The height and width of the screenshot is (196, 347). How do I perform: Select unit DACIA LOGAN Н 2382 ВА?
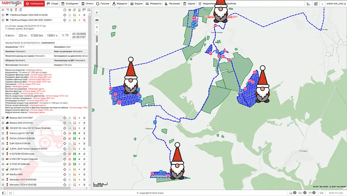click(22, 139)
